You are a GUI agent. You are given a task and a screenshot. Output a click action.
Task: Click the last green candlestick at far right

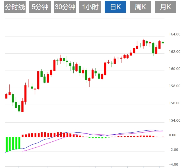click(x=163, y=42)
